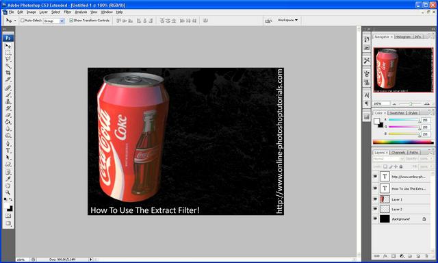Open the Character panel from the dock
This screenshot has height=263, width=438.
click(x=367, y=95)
